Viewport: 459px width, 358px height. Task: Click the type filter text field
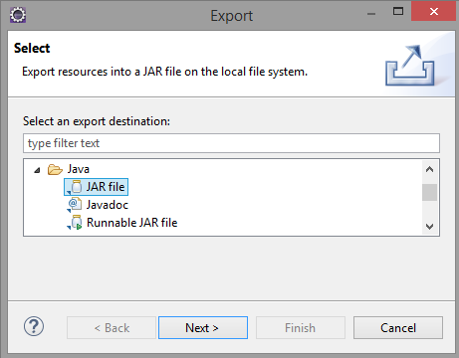[x=231, y=143]
